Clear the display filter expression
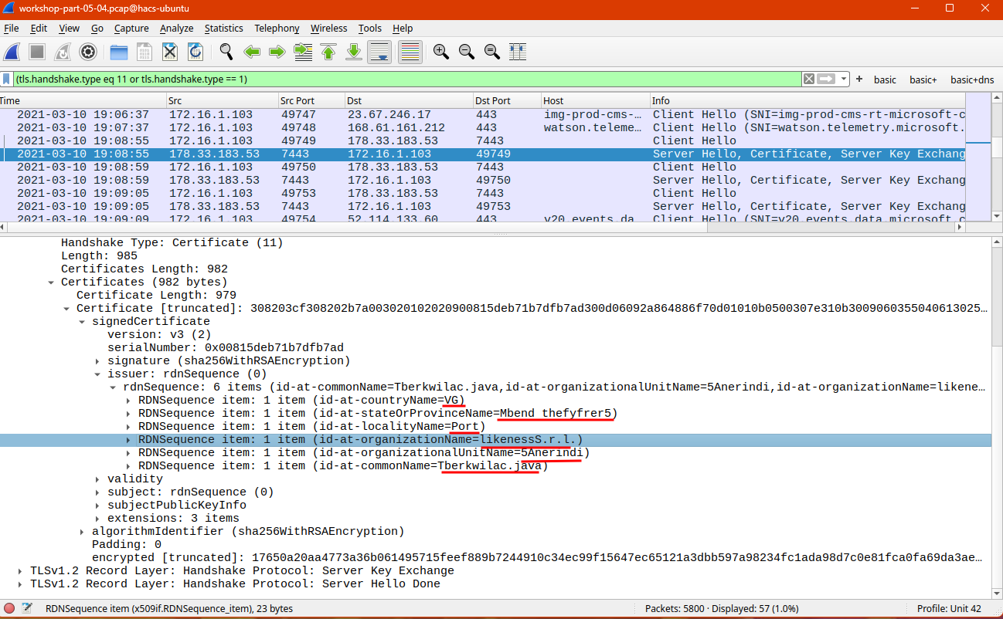1003x619 pixels. (808, 79)
